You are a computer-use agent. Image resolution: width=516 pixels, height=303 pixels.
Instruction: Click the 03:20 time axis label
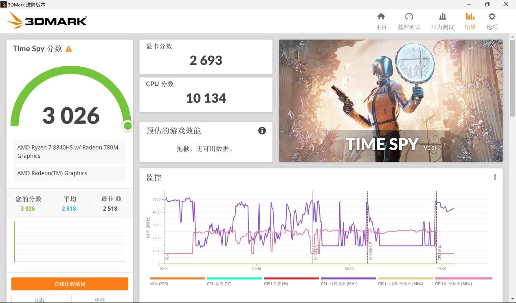click(x=349, y=269)
